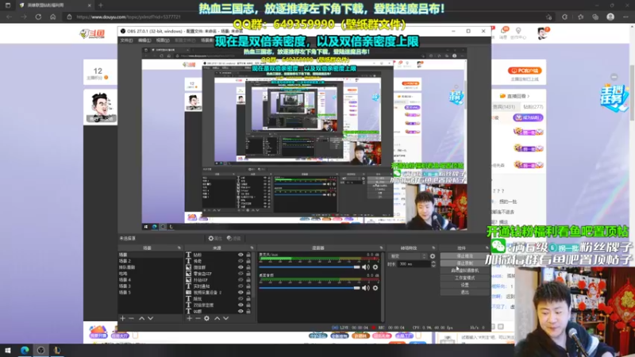635x357 pixels.
Task: Open 编辑 menu in OBS menu bar
Action: [x=144, y=40]
